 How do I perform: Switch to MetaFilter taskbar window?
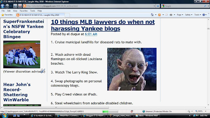tap(68, 116)
